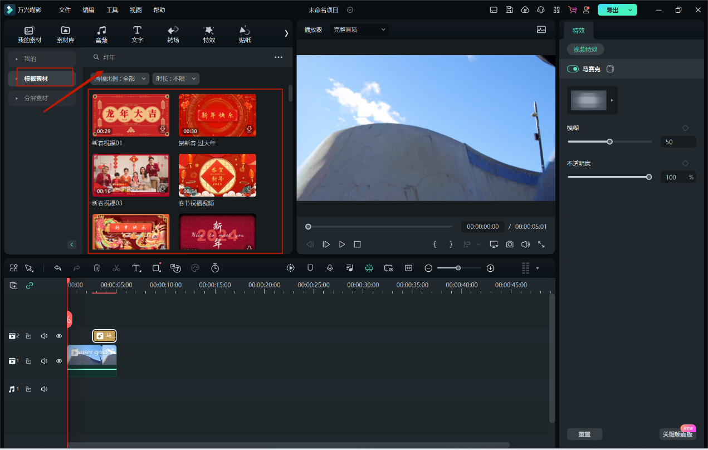Switch to the 特效 tab on the right panel
Image resolution: width=708 pixels, height=450 pixels.
[579, 31]
